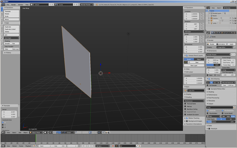This screenshot has width=237, height=148.
Task: Click the Translate button in Tools panel
Action: 11,11
